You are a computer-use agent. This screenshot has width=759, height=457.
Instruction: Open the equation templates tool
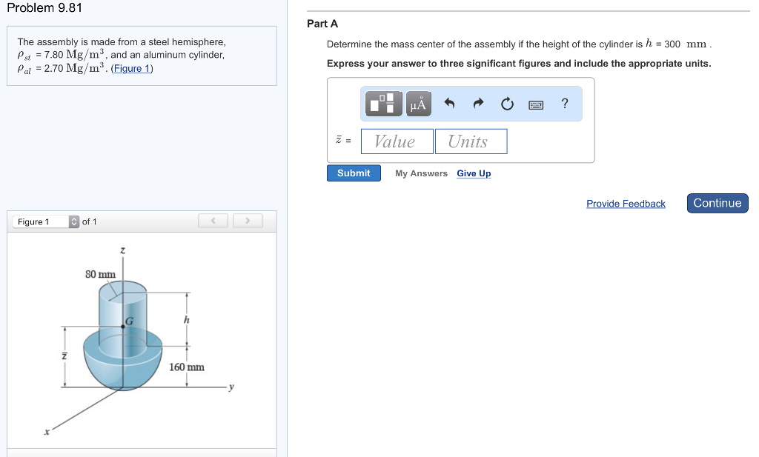coord(382,104)
